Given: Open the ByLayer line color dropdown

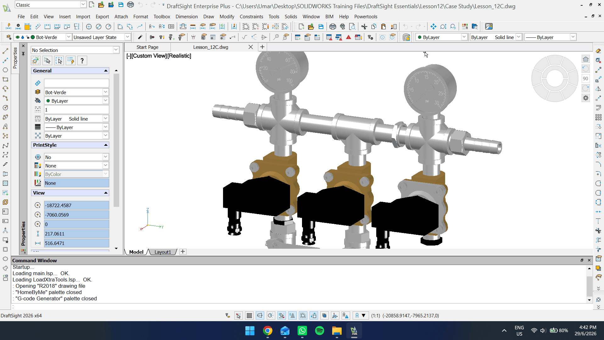Looking at the screenshot, I should (x=464, y=37).
